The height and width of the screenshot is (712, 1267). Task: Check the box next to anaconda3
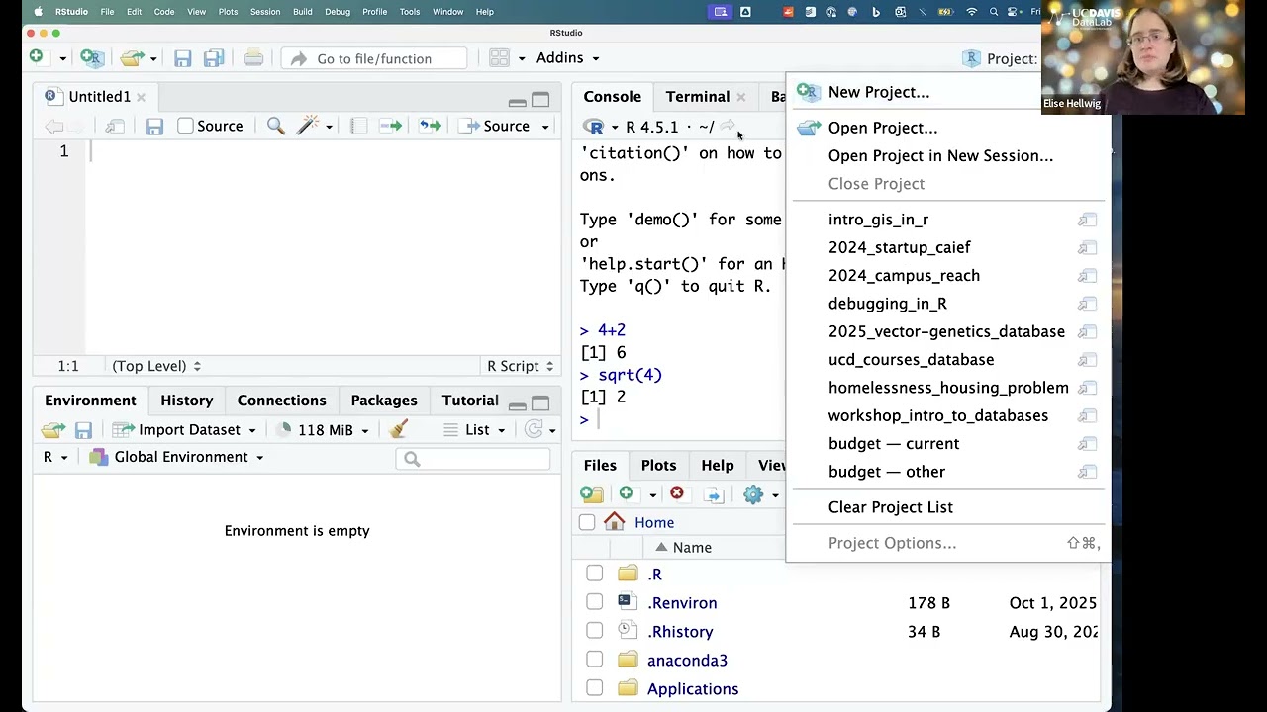(594, 660)
